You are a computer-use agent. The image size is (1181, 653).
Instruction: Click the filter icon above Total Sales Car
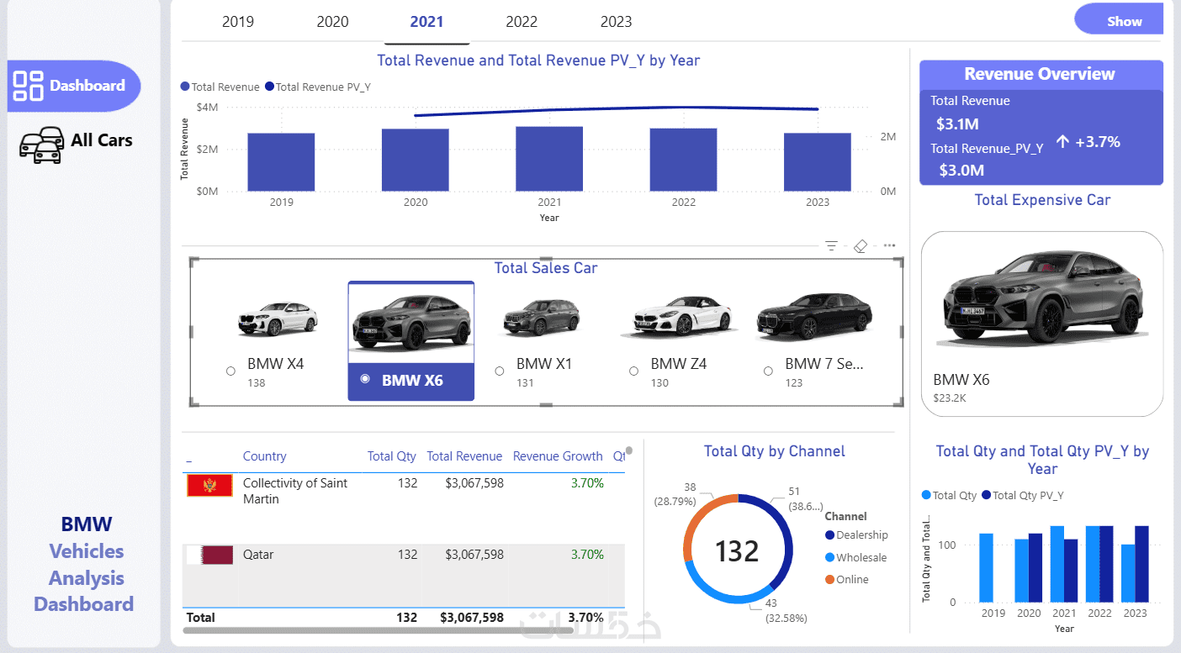[x=831, y=246]
